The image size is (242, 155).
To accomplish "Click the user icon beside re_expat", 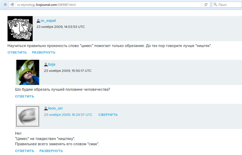I will [x=38, y=21].
